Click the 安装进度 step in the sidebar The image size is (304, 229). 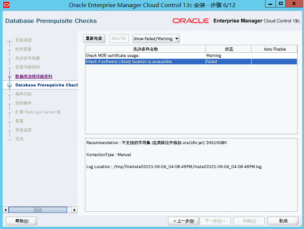(24, 130)
